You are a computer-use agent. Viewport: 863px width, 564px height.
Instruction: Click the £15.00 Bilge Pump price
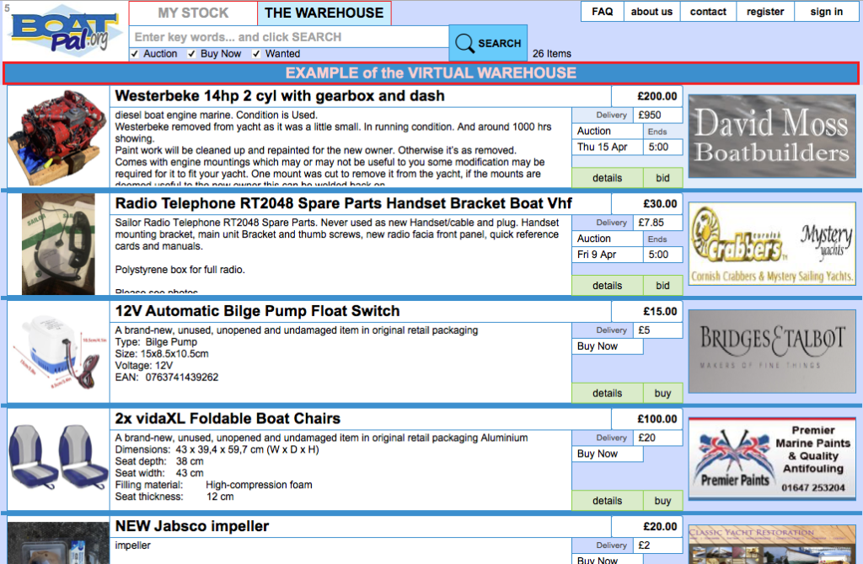[660, 311]
